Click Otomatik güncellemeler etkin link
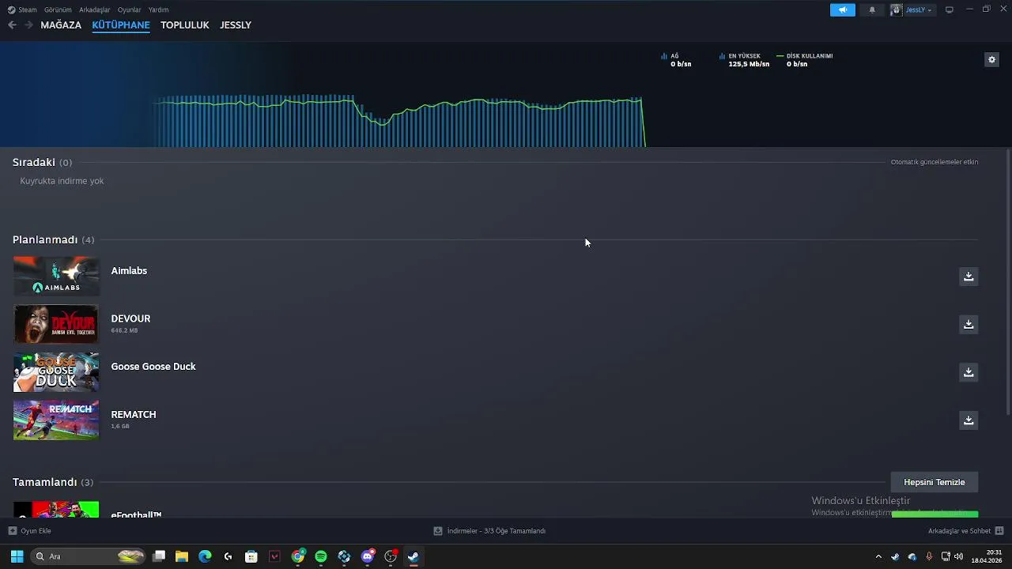The image size is (1012, 569). 935,162
